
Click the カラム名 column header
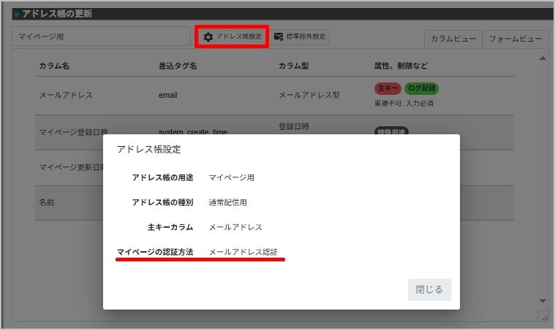[x=54, y=66]
